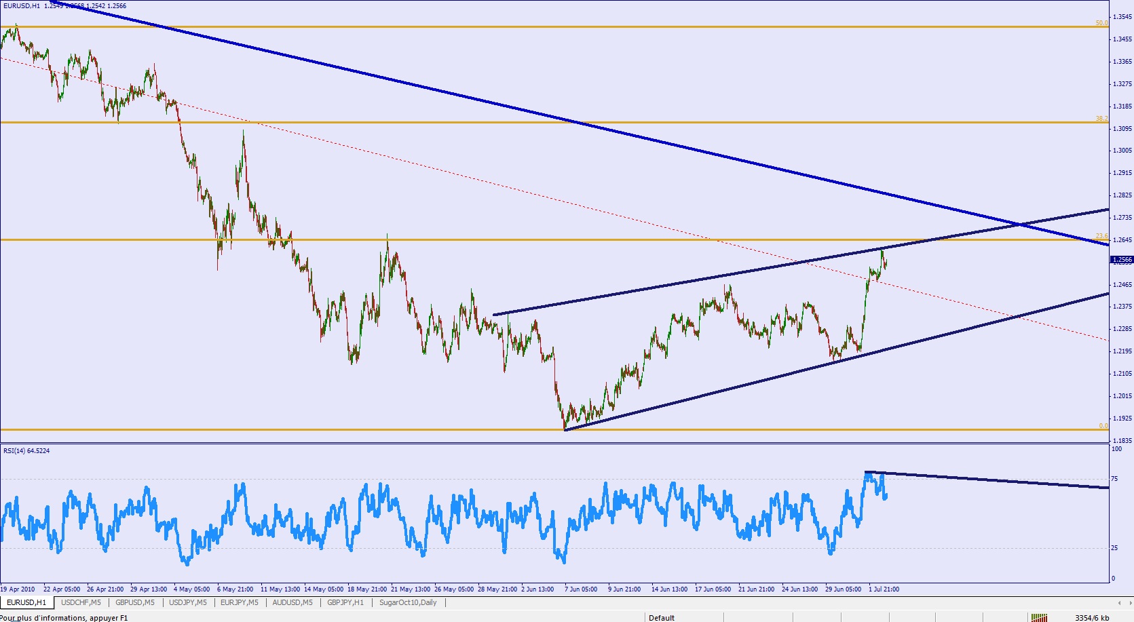Click the 0.0 Fibonacci level label
Viewport: 1134px width, 622px height.
pyautogui.click(x=1103, y=426)
